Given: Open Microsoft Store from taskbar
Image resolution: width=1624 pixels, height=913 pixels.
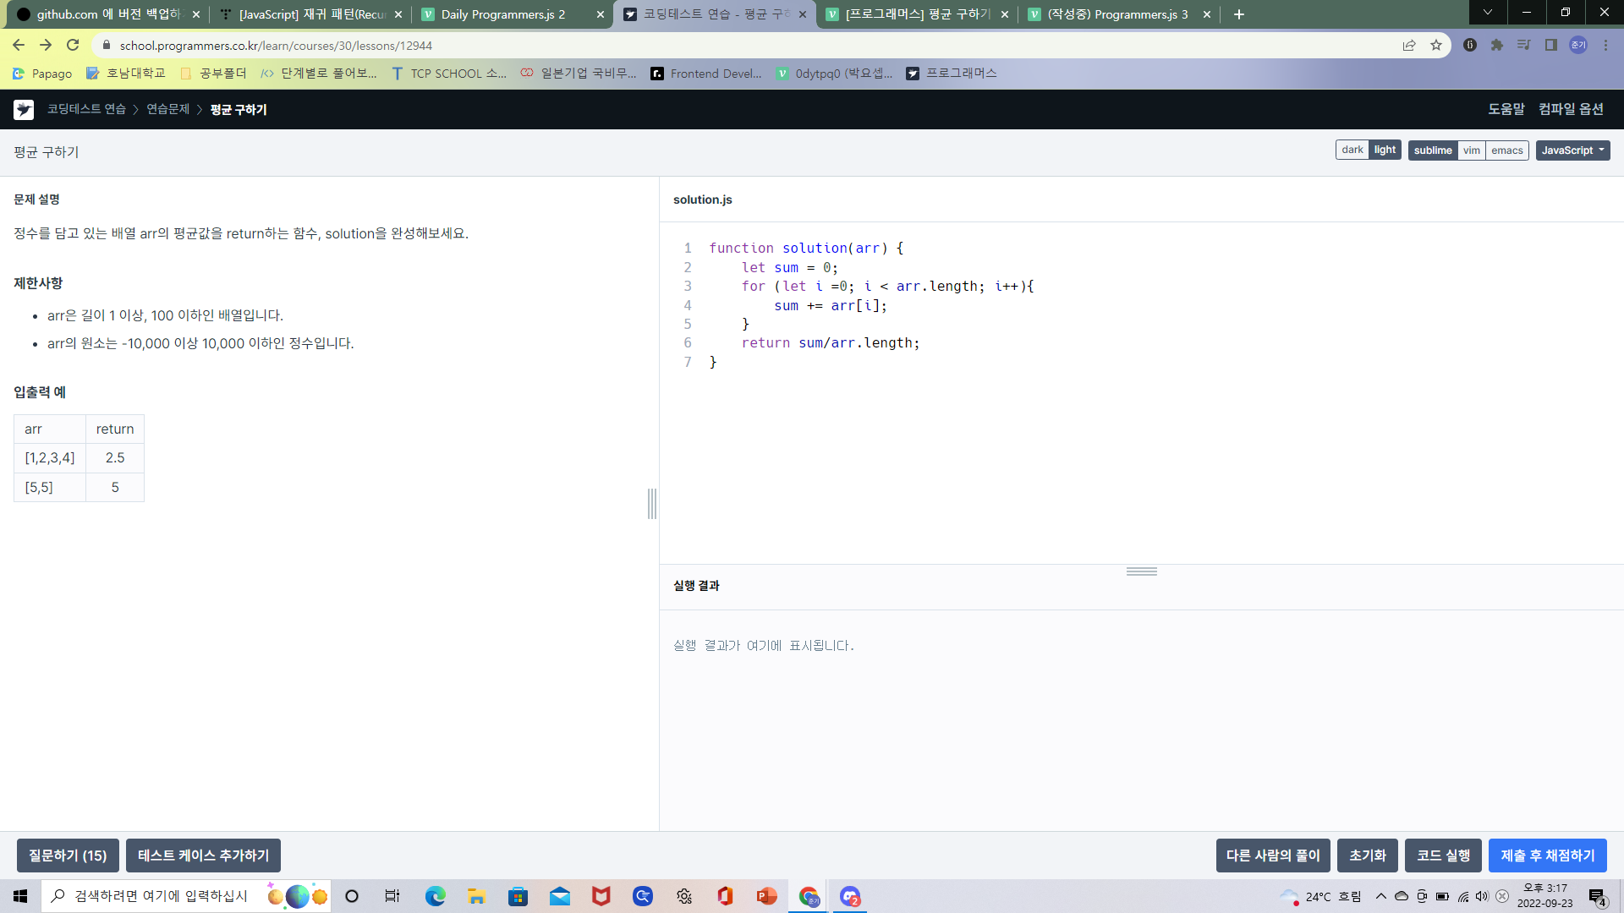Looking at the screenshot, I should [518, 896].
